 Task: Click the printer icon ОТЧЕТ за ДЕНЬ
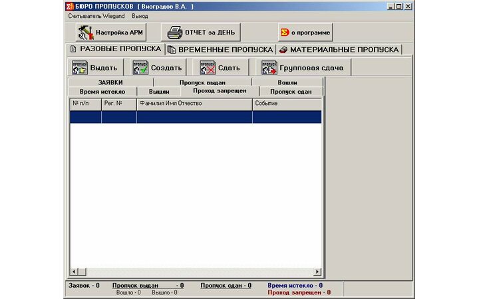click(174, 32)
